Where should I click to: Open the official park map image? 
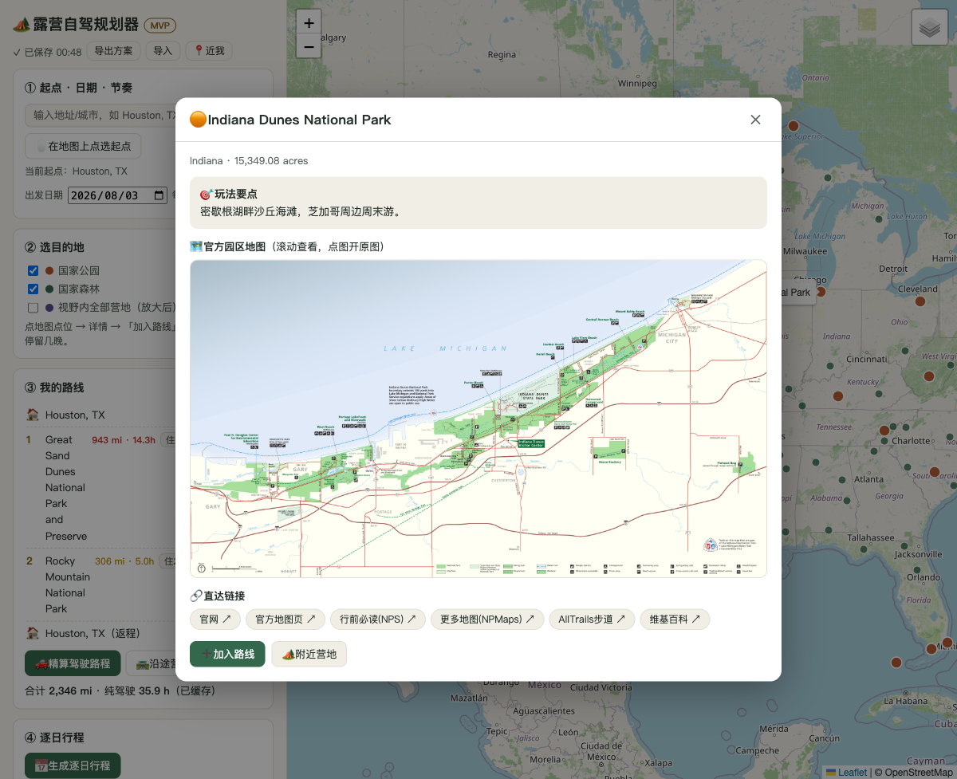(x=478, y=419)
